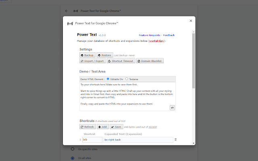Viewport: 258px width, 161px height.
Task: Click the dialog scrollbar down arrow
Action: pos(193,143)
